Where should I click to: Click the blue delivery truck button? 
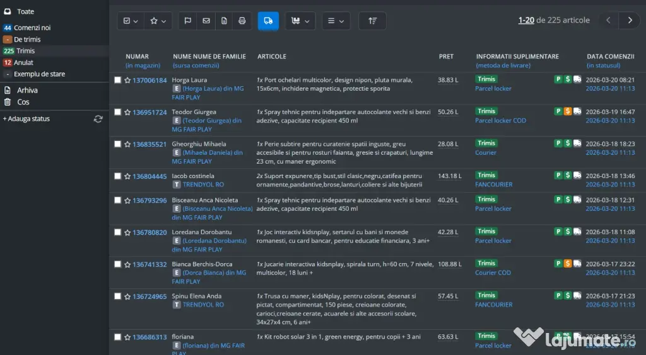pos(268,21)
